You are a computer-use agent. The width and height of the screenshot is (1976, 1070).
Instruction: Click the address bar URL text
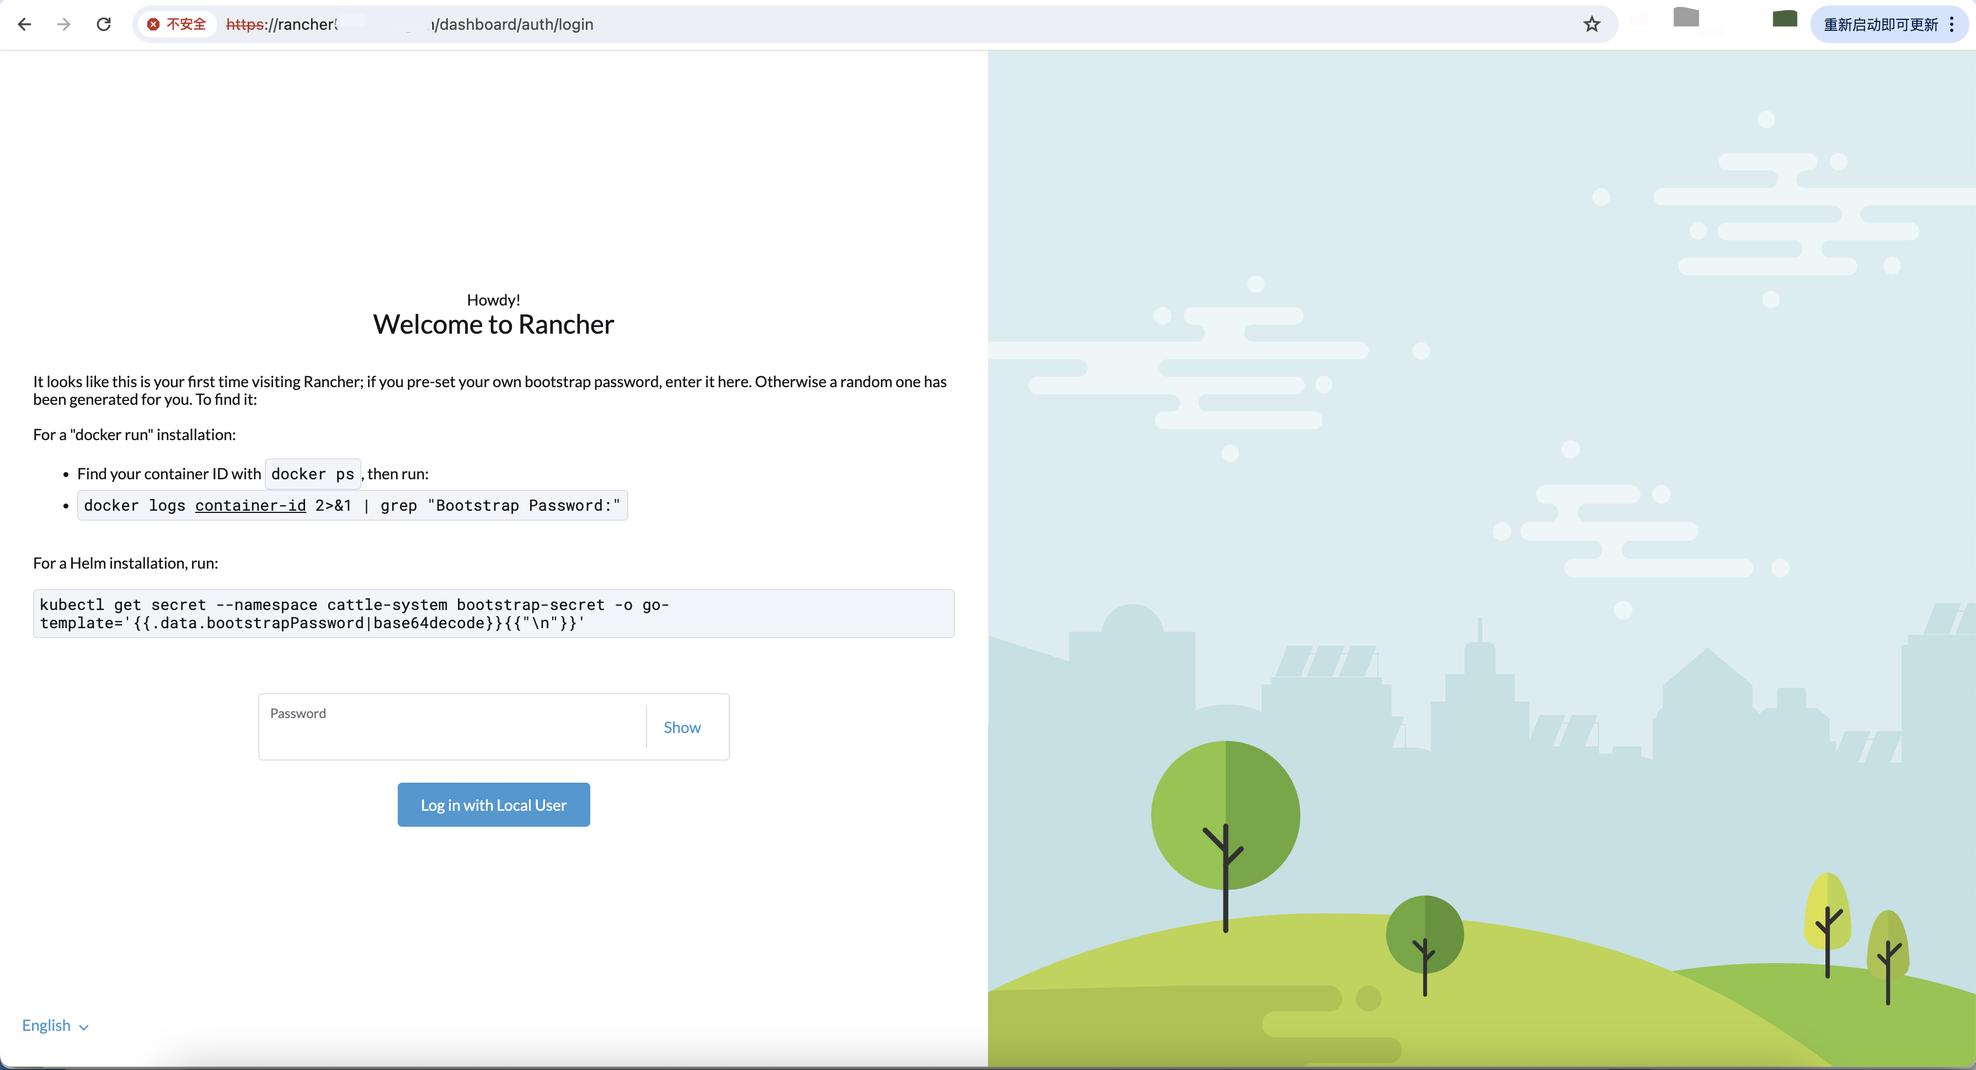point(512,25)
